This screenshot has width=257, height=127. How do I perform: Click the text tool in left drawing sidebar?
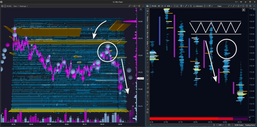click(148, 96)
